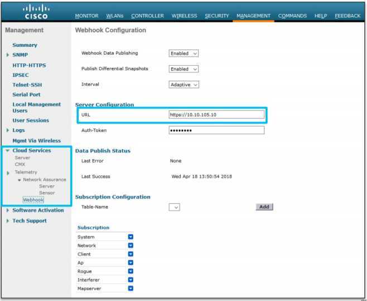
Task: Open User Sessions page
Action: (31, 121)
